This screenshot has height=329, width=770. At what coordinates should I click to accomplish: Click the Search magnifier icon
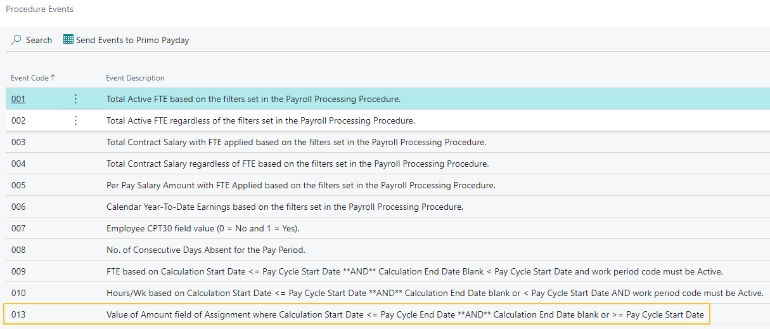tap(16, 40)
